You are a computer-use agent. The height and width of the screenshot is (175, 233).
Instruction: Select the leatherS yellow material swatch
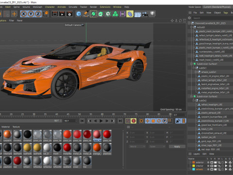click(28, 149)
